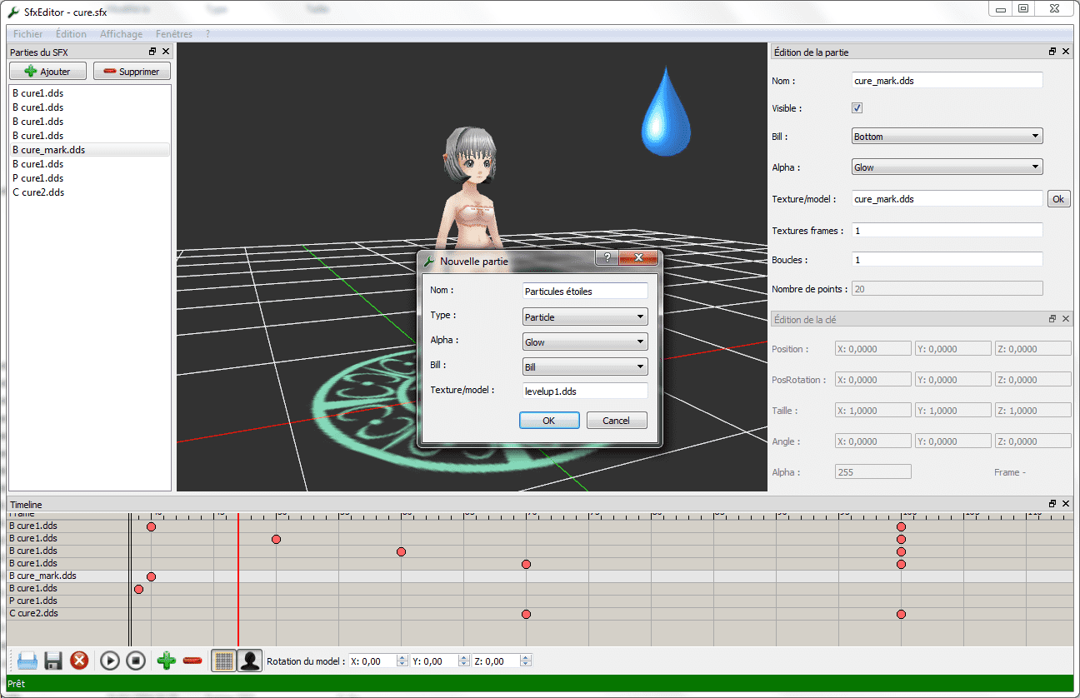Close the Édition de la partie panel
Image resolution: width=1080 pixels, height=698 pixels.
1065,52
